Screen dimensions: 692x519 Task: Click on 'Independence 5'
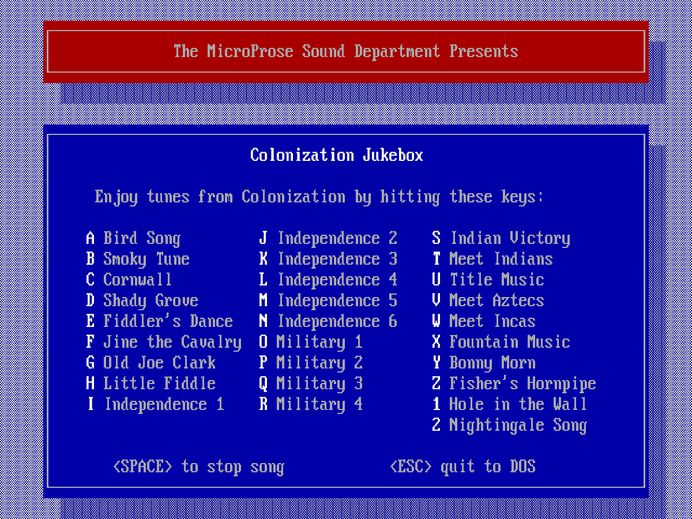tap(328, 300)
